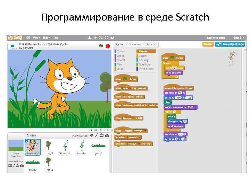Screen dimensions: 250x188
Task: New backdrop from camera icon
Action: (22, 166)
